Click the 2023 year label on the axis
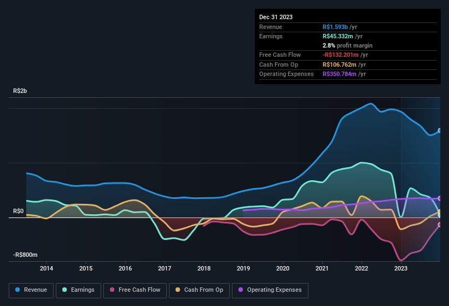 401,268
